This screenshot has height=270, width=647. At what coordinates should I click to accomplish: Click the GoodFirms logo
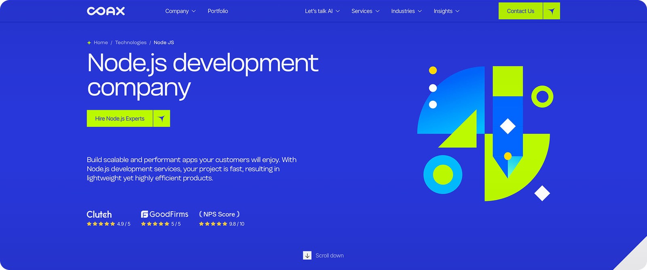point(165,214)
